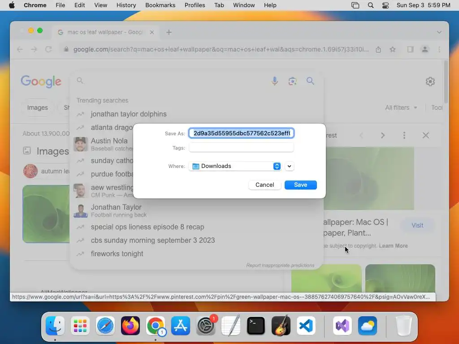Viewport: 459px width, 344px height.
Task: Select Jonathan Taylor Football running back suggestion
Action: 197,211
